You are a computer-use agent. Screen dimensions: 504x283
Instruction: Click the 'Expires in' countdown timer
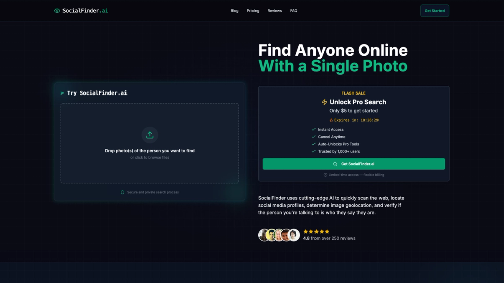pyautogui.click(x=356, y=120)
